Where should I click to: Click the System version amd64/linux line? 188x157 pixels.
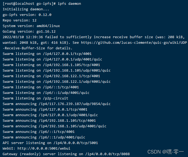point(31,26)
